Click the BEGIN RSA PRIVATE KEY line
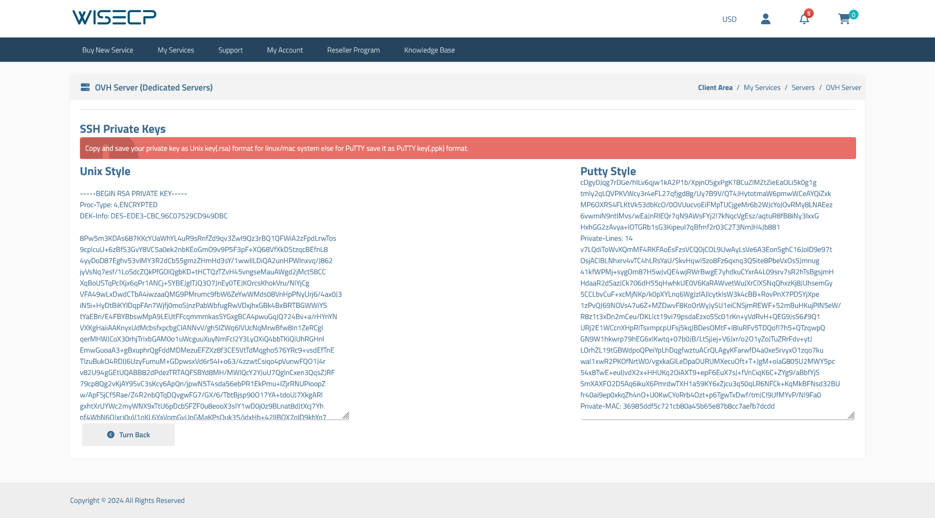The width and height of the screenshot is (935, 518). [x=133, y=194]
